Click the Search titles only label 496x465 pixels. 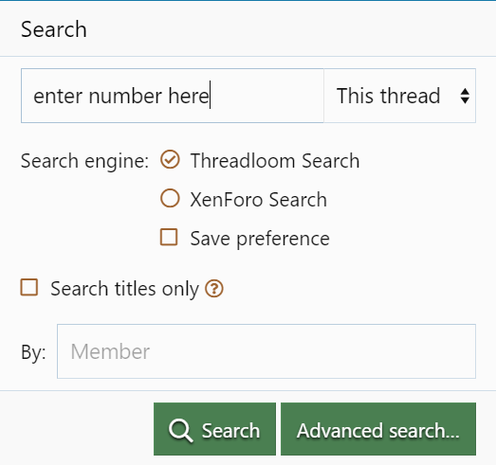[x=125, y=289]
